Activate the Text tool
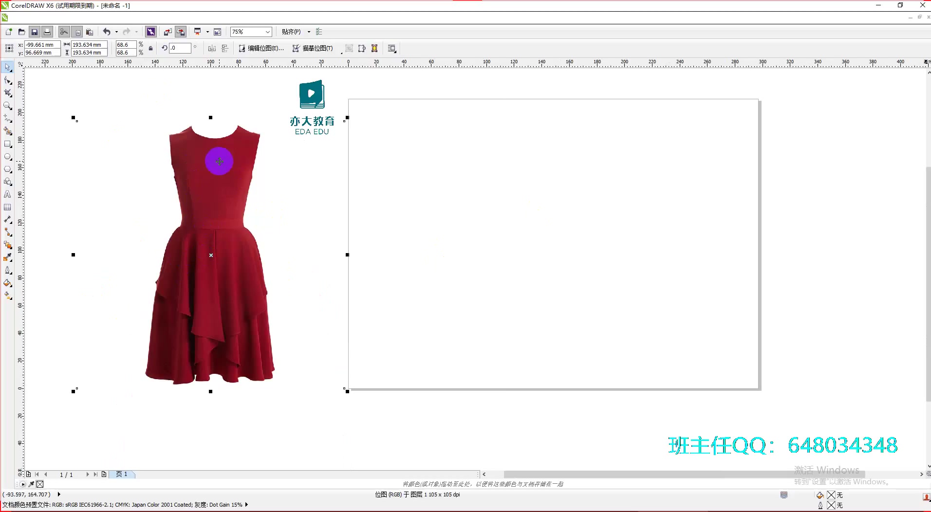 (x=7, y=194)
